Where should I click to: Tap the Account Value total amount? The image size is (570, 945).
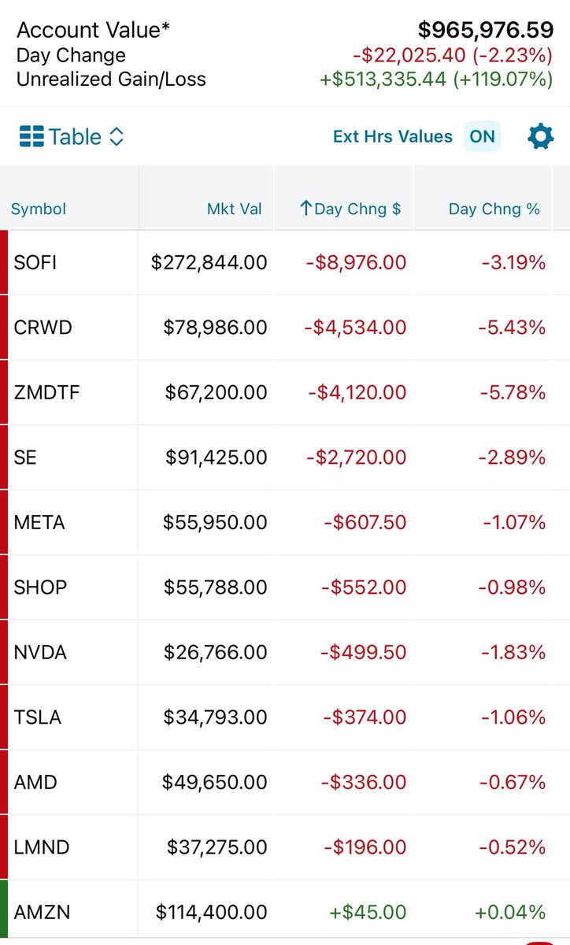485,31
